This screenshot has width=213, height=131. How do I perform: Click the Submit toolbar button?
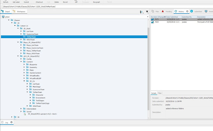[x=26, y=2]
